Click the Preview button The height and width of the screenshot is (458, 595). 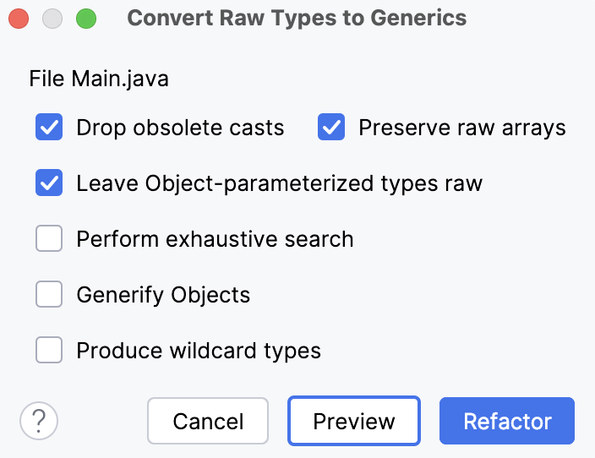pos(354,421)
